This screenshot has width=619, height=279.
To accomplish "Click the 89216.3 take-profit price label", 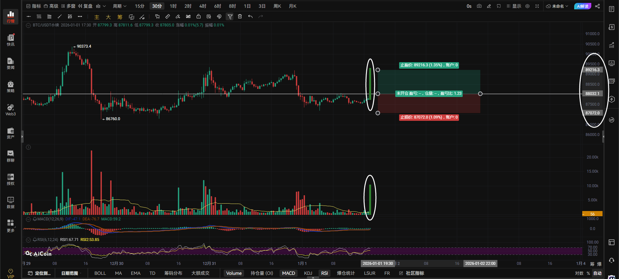I will click(592, 70).
